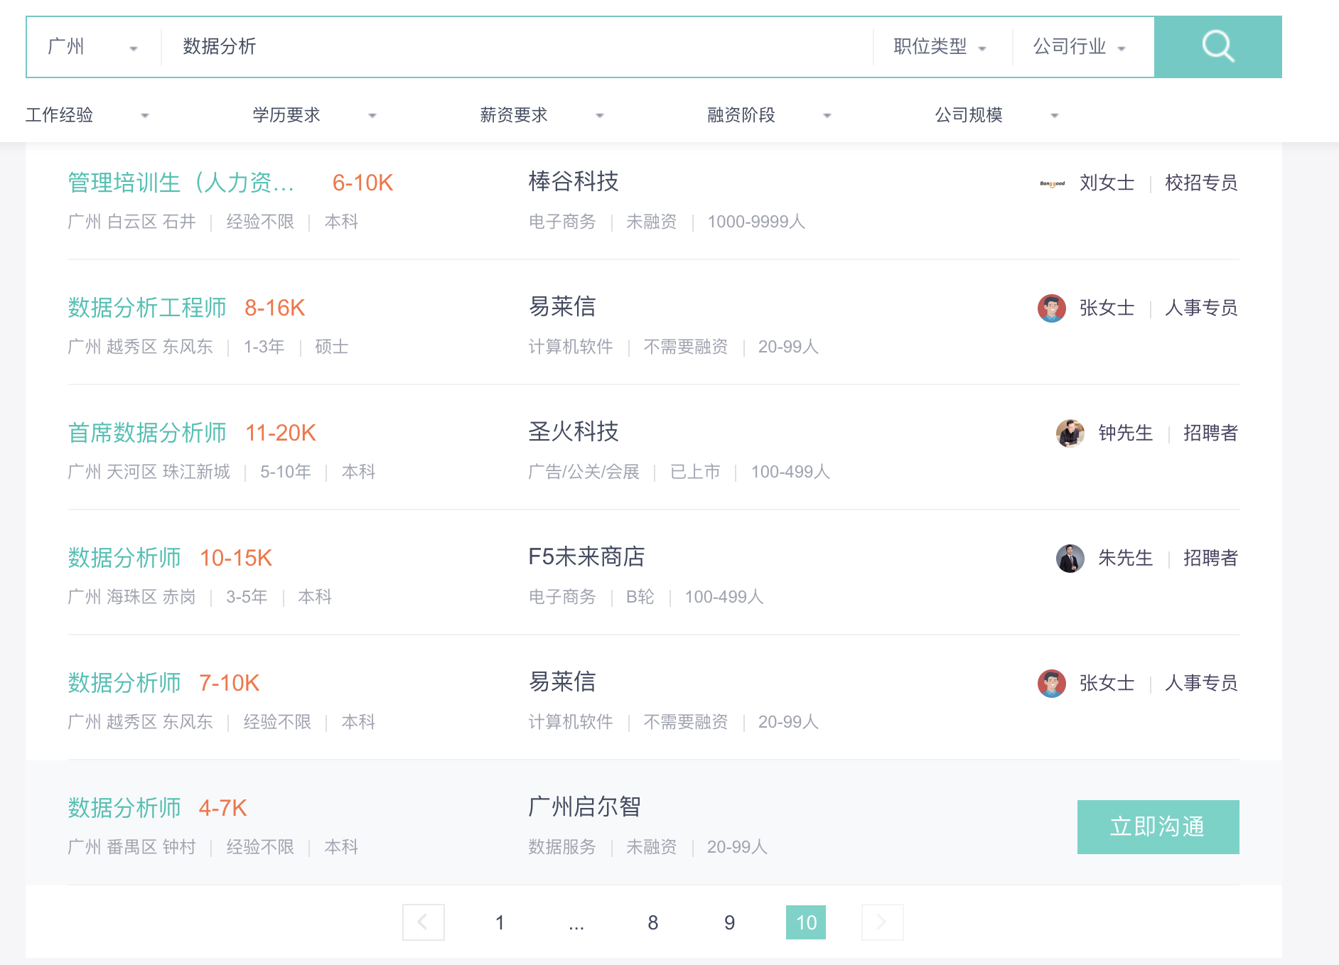Click the 3-5年 experience text
Viewport: 1339px width, 965px height.
coord(247,597)
